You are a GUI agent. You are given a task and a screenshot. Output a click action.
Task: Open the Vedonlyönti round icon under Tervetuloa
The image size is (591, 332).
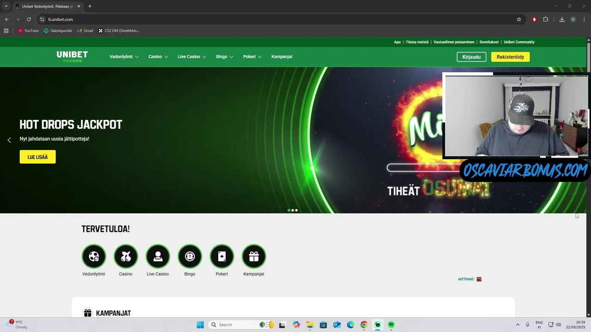point(94,256)
